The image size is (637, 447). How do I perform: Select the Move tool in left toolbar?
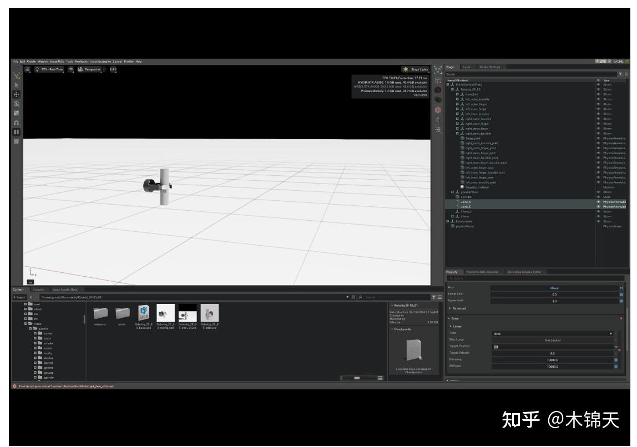click(16, 94)
